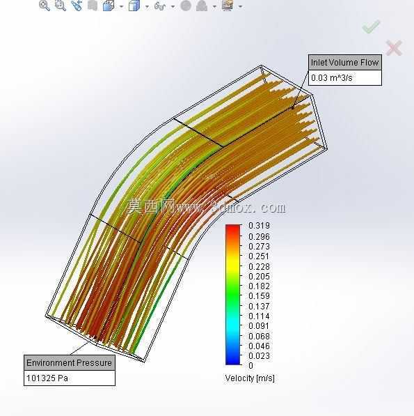
Task: Select the Zoom to Area tool
Action: (61, 6)
